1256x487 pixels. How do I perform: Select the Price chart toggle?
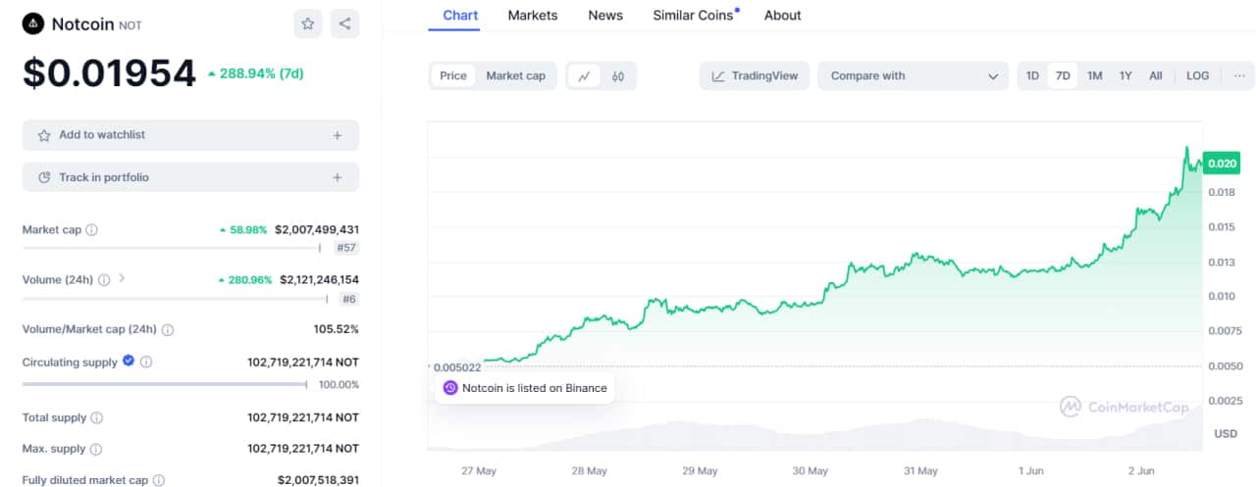[x=453, y=75]
